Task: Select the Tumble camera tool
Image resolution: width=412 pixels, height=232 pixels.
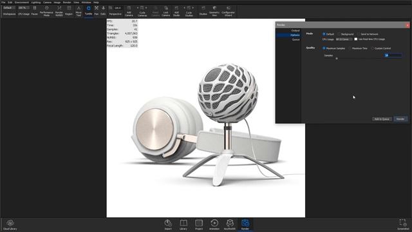Action: (x=89, y=8)
